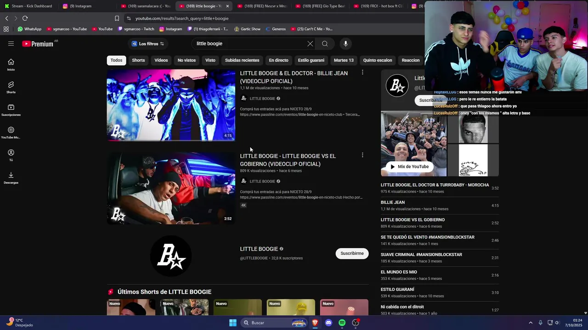Image resolution: width=588 pixels, height=330 pixels.
Task: Select the Todos filter chip
Action: tap(116, 60)
